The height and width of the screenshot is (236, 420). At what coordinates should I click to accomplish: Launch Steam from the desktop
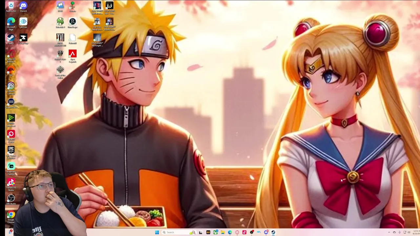tap(11, 39)
